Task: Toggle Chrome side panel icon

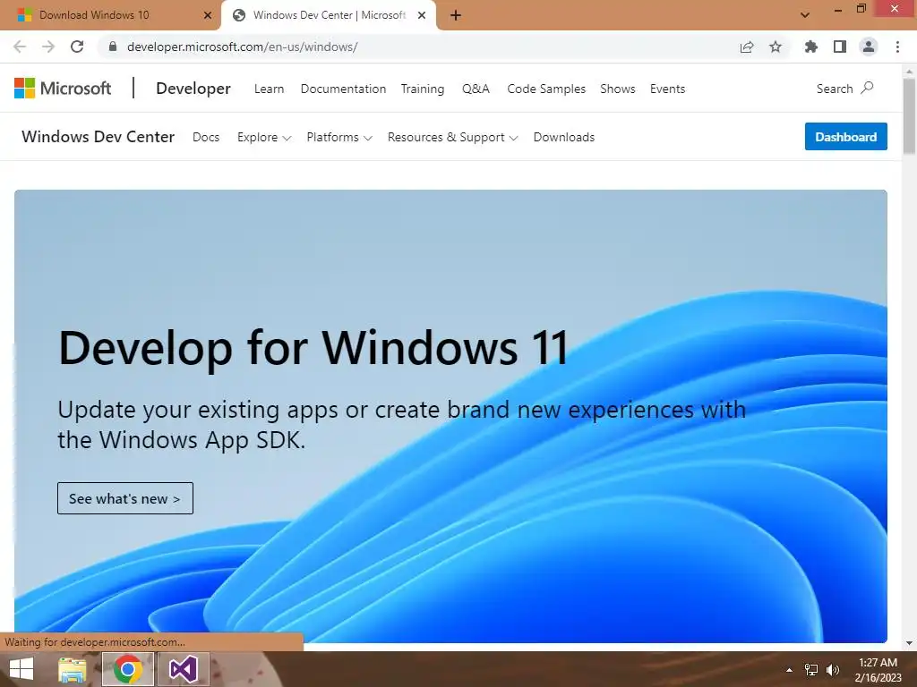Action: pyautogui.click(x=840, y=47)
